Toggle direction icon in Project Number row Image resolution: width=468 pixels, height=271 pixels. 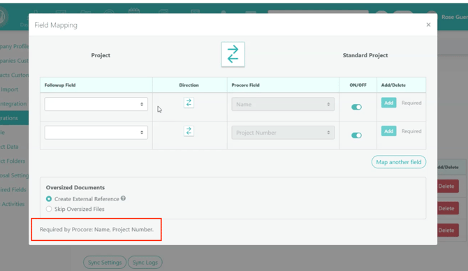pos(189,131)
